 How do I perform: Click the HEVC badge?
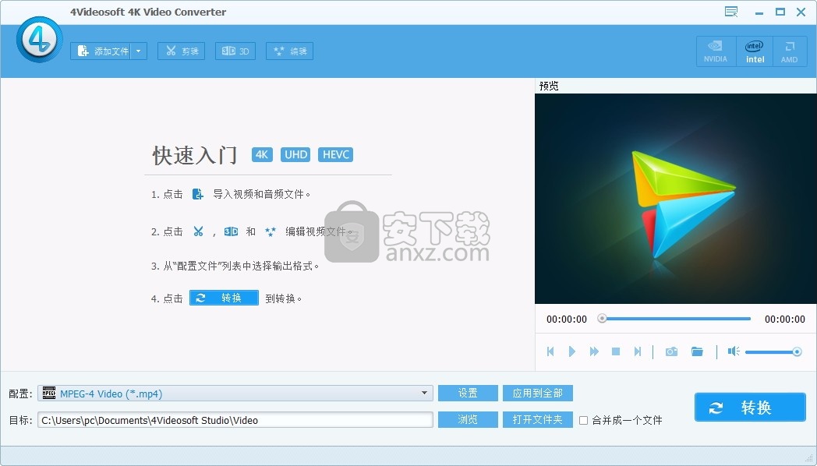click(335, 154)
